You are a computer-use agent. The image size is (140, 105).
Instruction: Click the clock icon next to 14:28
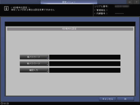point(2,103)
